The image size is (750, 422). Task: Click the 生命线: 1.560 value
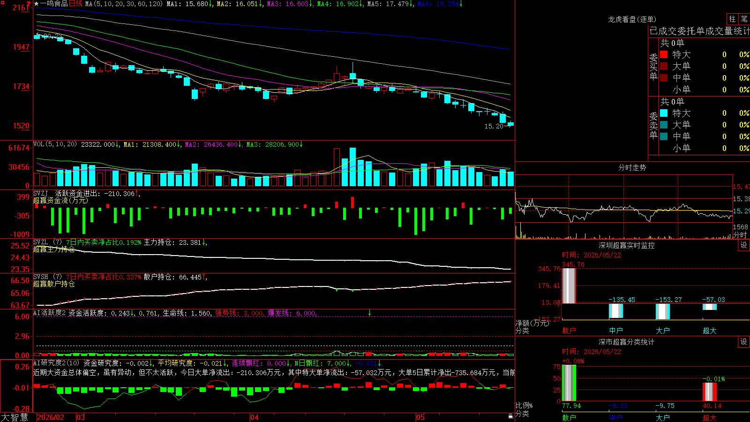187,313
